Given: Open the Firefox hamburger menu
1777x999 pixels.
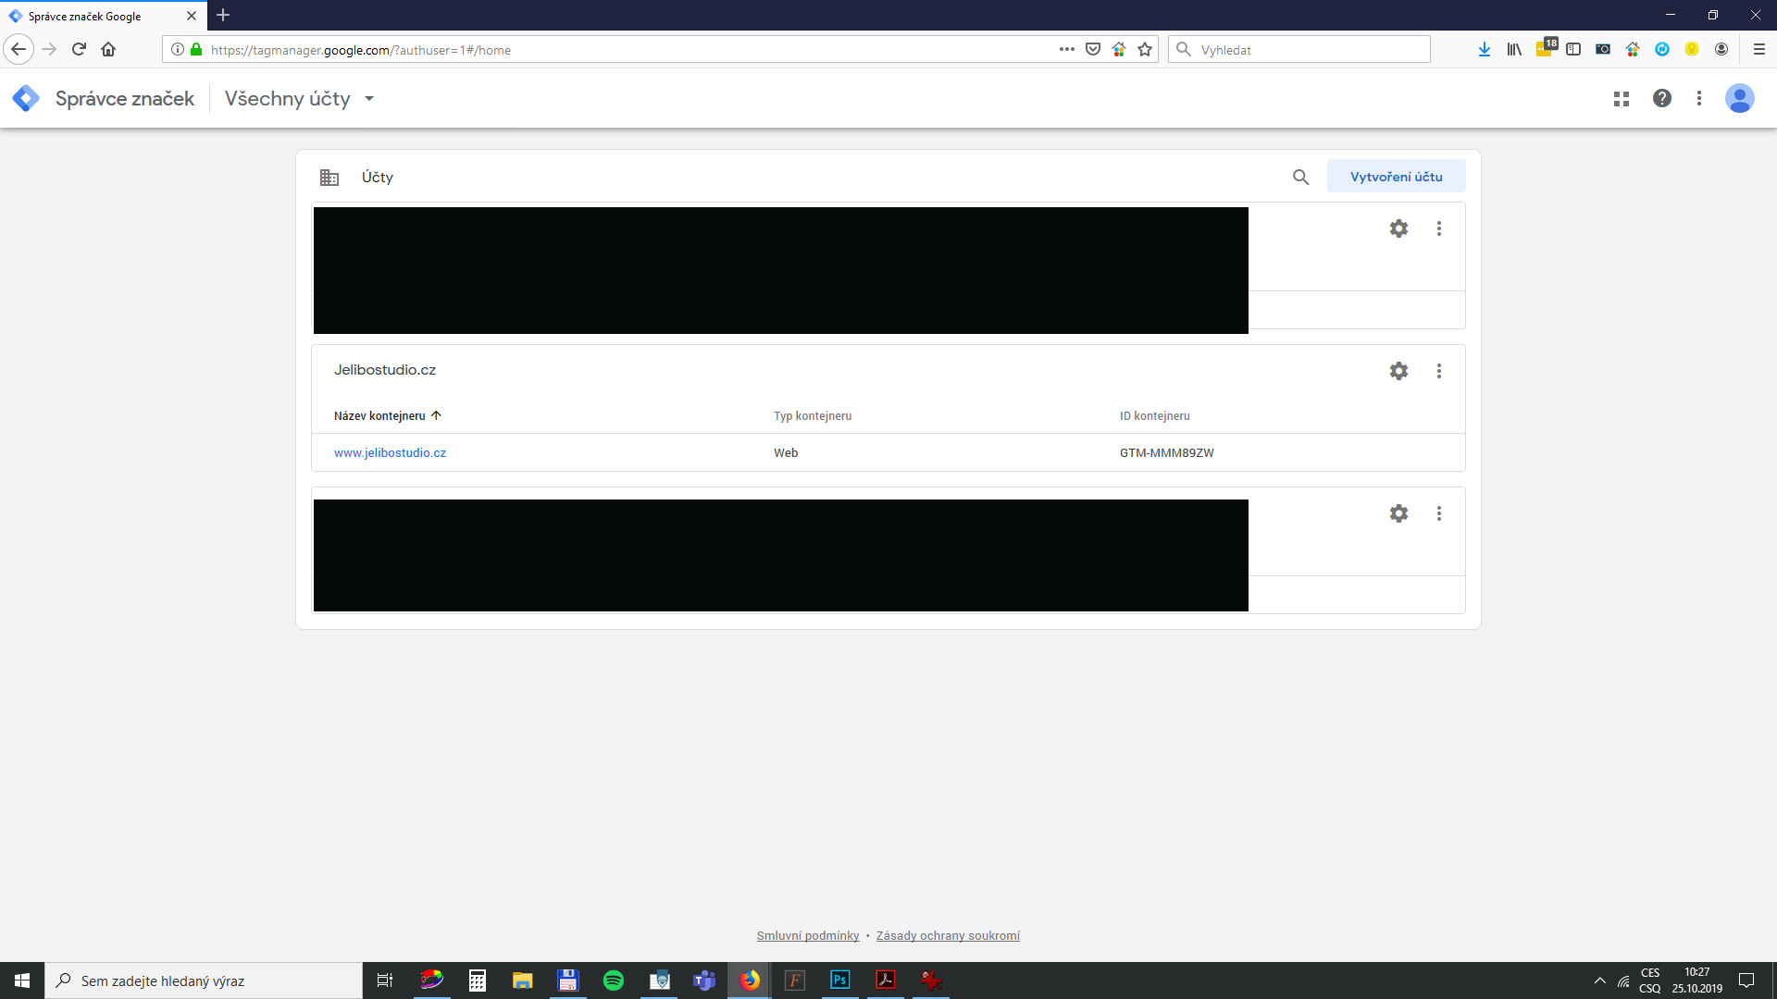Looking at the screenshot, I should tap(1759, 49).
